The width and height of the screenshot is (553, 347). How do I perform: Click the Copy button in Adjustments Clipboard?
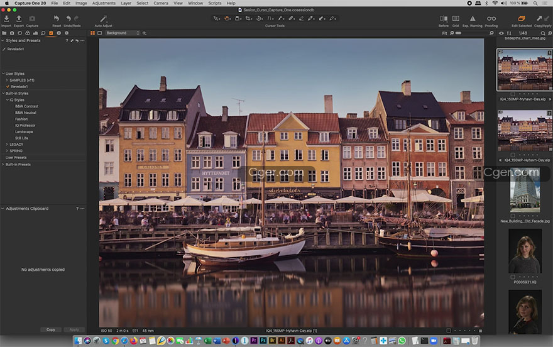[51, 330]
